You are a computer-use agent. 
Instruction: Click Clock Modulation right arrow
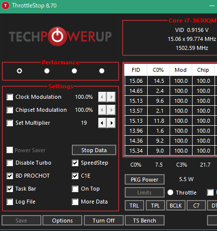pyautogui.click(x=111, y=97)
